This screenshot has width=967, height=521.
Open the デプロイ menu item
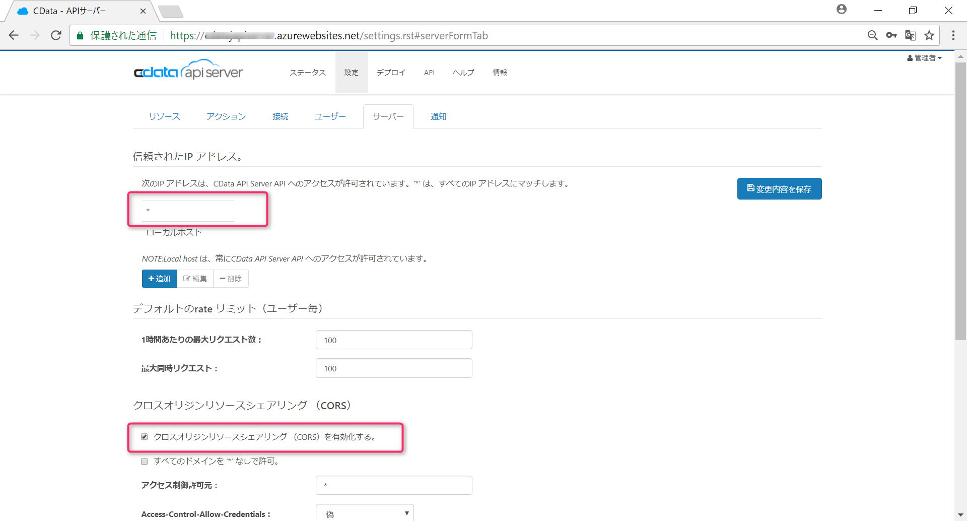[390, 72]
